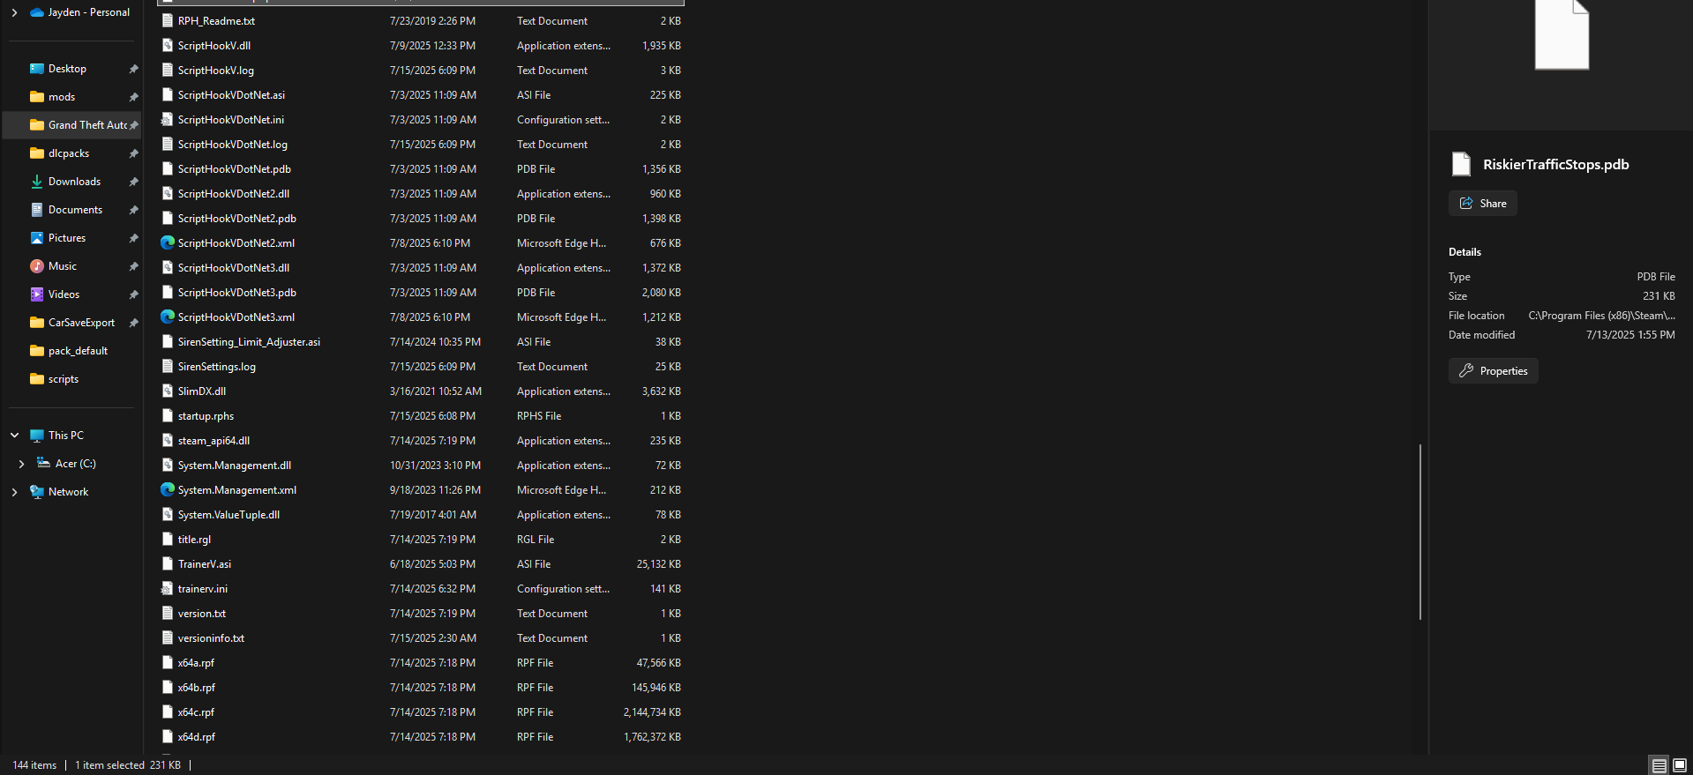Click the '1 item selected 231 KB' status text
Image resolution: width=1693 pixels, height=775 pixels.
click(x=128, y=765)
